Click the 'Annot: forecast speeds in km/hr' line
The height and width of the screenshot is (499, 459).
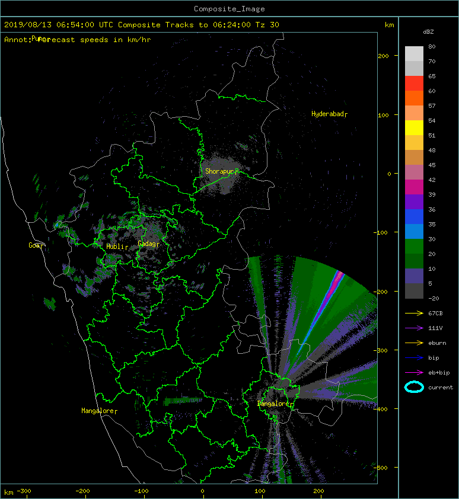click(78, 40)
